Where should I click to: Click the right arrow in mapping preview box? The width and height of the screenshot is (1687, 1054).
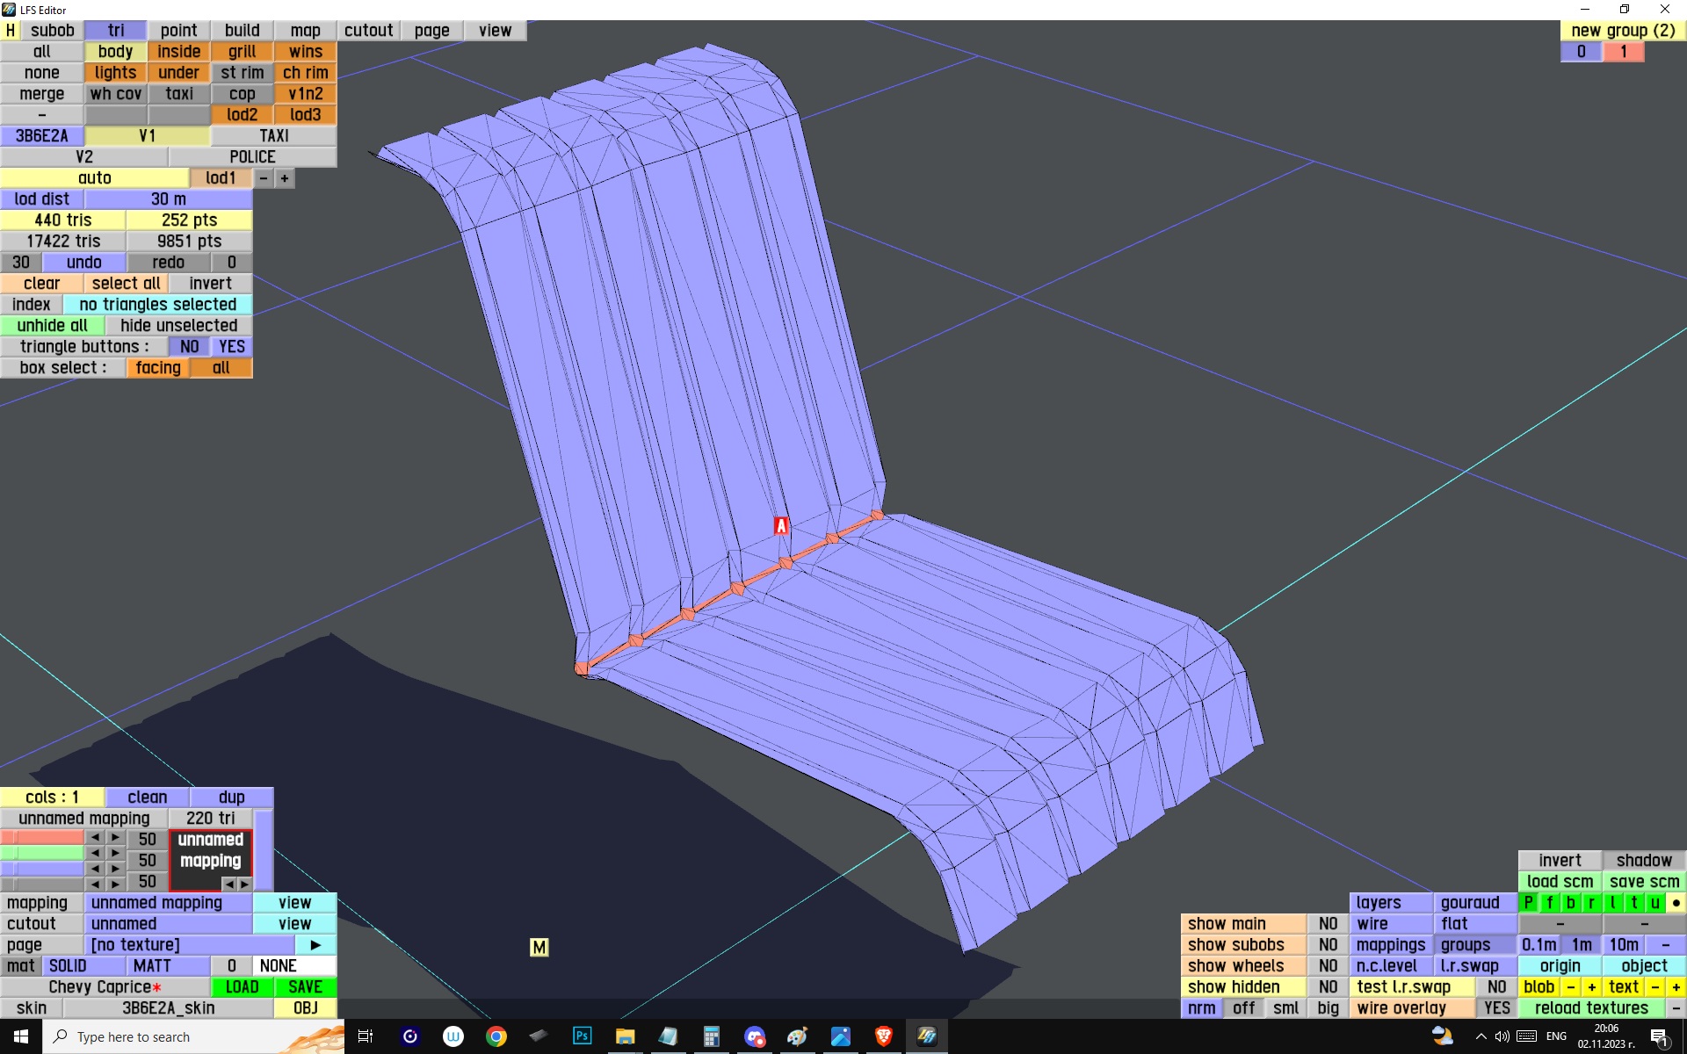pos(244,884)
